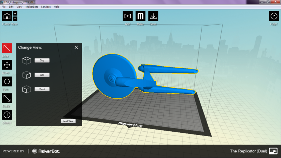Viewport: 281px width, 158px height.
Task: Open the MakerBots menu
Action: coord(32,7)
